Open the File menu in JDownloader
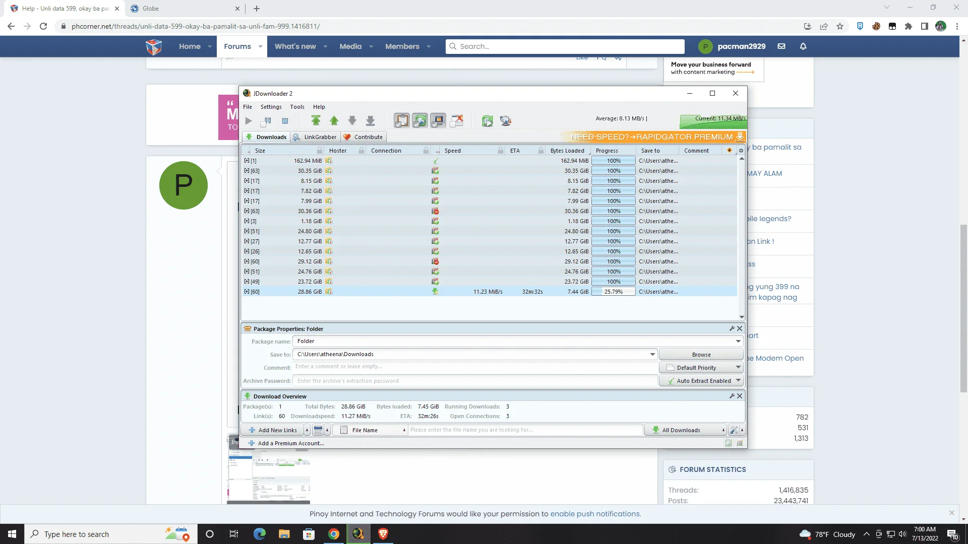The image size is (968, 544). [x=248, y=107]
